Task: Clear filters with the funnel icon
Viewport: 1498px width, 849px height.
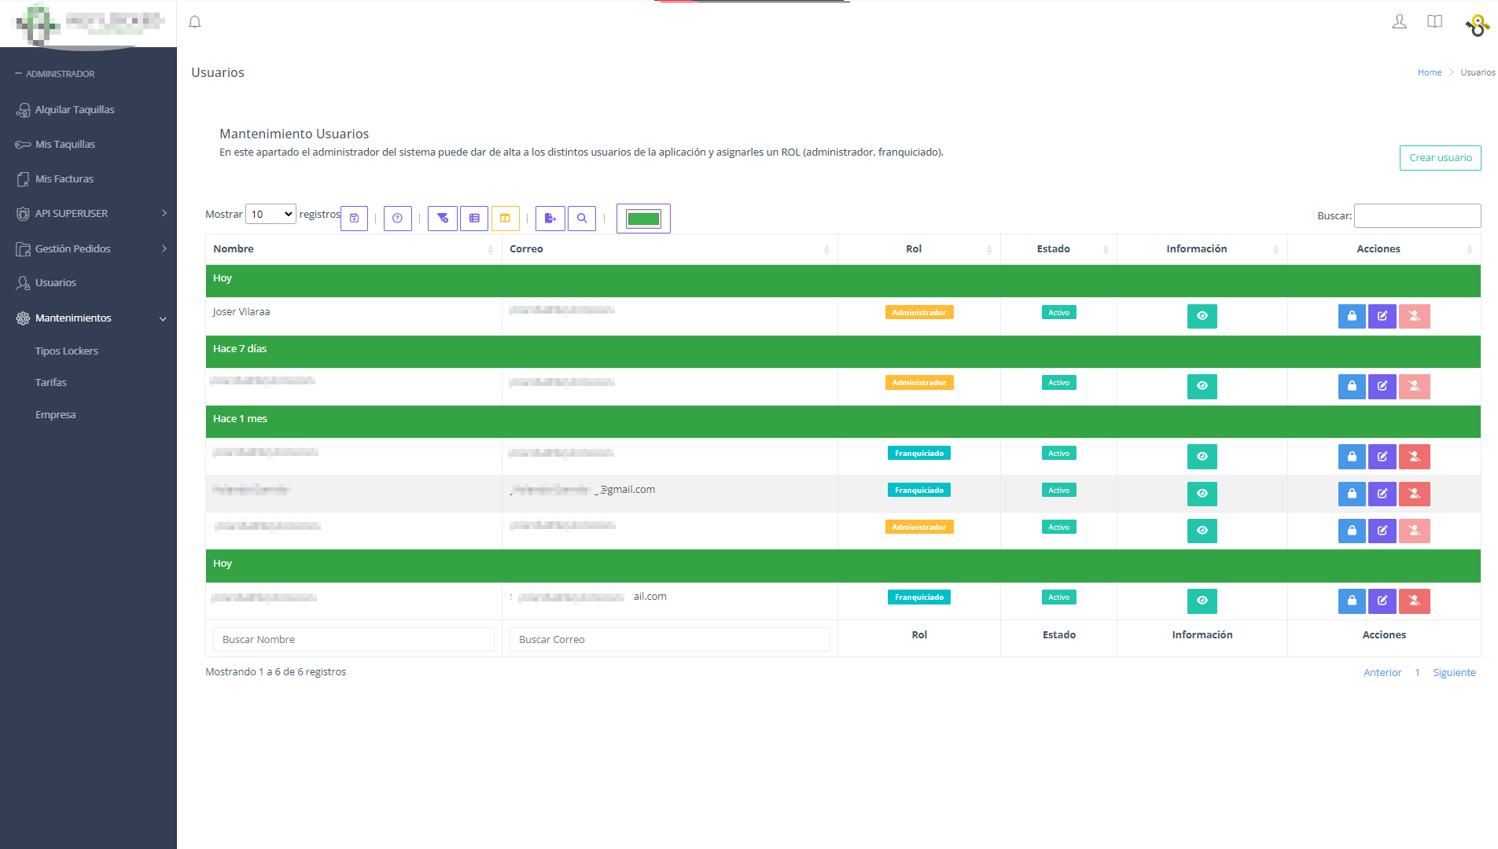Action: pyautogui.click(x=443, y=219)
